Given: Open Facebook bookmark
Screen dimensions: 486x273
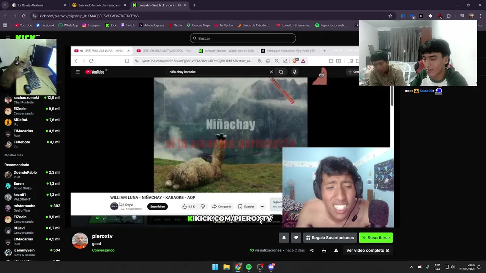Looking at the screenshot, I should [45, 25].
